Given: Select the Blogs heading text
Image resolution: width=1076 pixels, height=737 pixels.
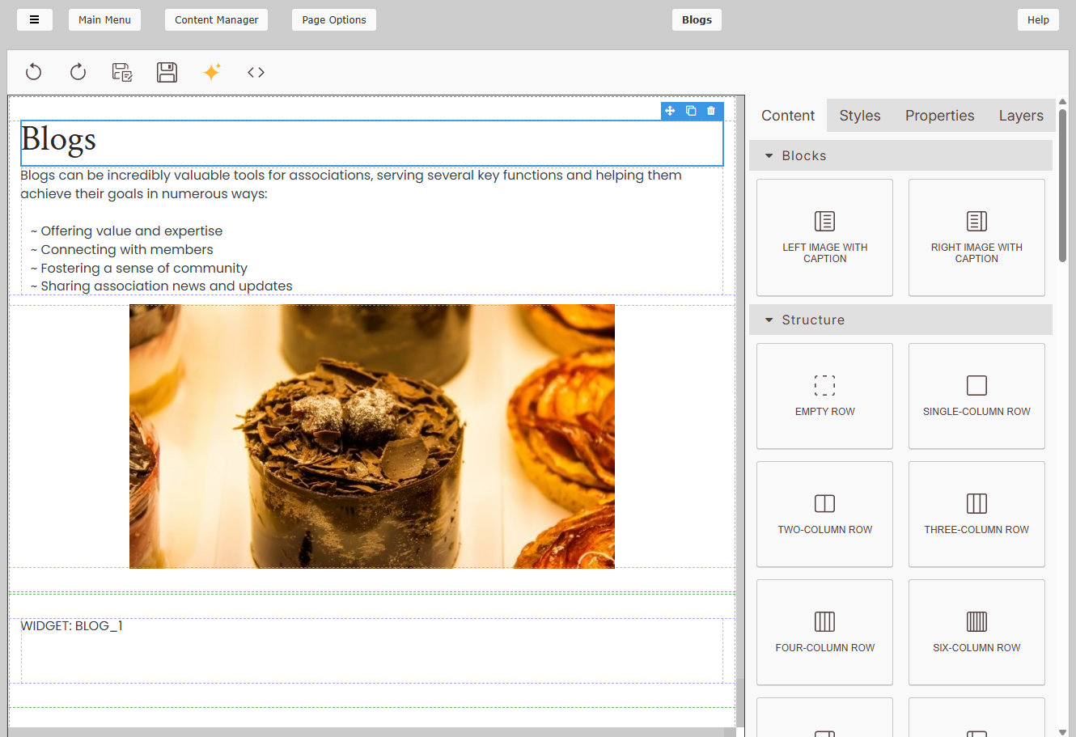Looking at the screenshot, I should [x=58, y=139].
